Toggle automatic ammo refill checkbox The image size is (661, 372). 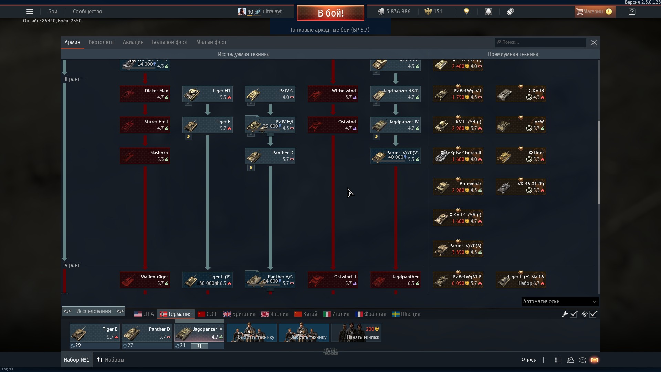[593, 314]
